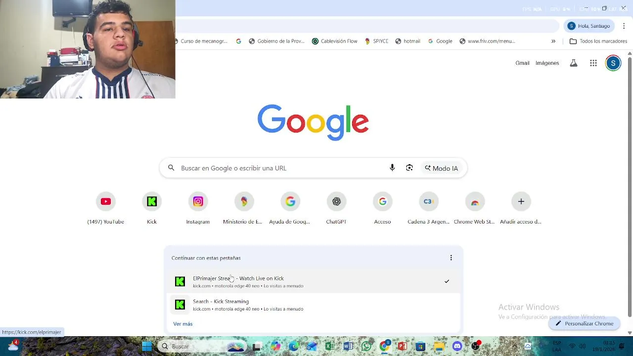
Task: Click the magnifier icon in the search box
Action: (171, 168)
